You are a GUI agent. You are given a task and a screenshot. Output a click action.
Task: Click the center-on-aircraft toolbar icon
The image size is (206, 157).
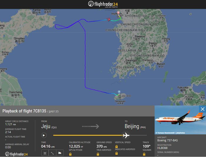45,153
